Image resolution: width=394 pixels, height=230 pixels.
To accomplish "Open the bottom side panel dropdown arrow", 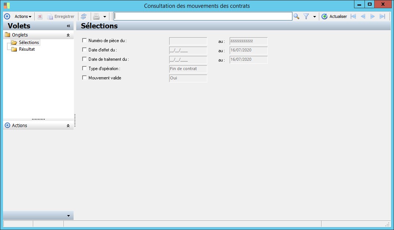I will coord(68,216).
